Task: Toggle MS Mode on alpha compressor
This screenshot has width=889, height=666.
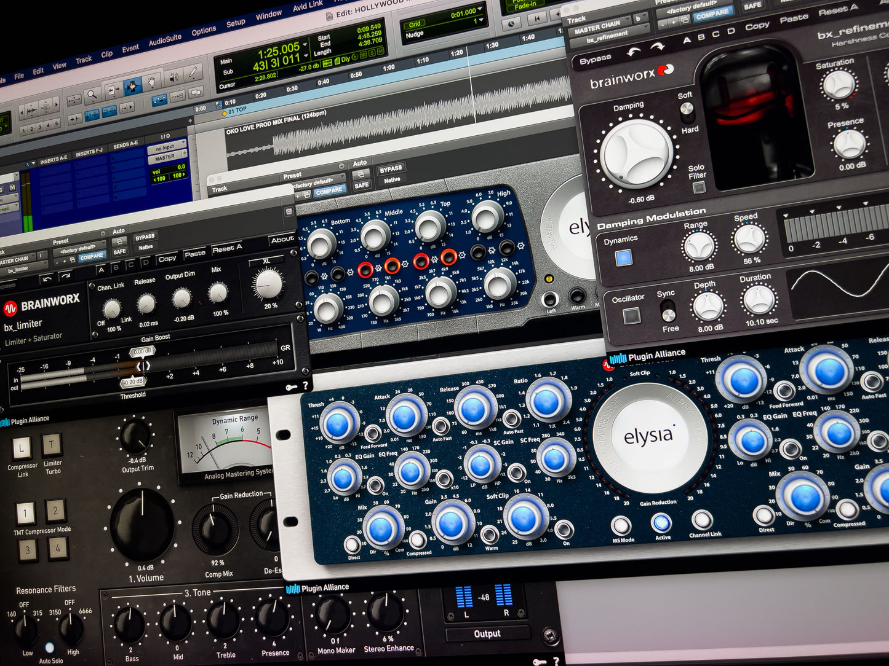Action: (x=621, y=526)
